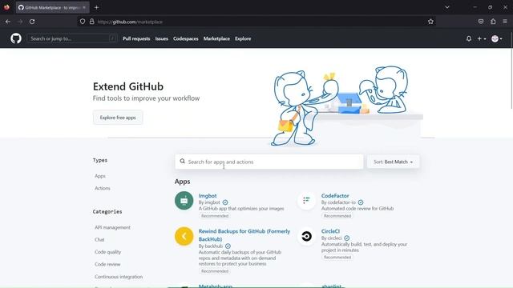This screenshot has width=513, height=288.
Task: Open the notifications bell
Action: pos(469,38)
